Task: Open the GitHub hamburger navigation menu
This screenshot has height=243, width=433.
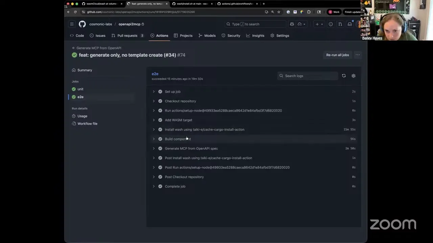Action: [72, 24]
